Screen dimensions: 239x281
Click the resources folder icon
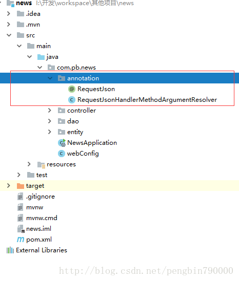point(42,165)
